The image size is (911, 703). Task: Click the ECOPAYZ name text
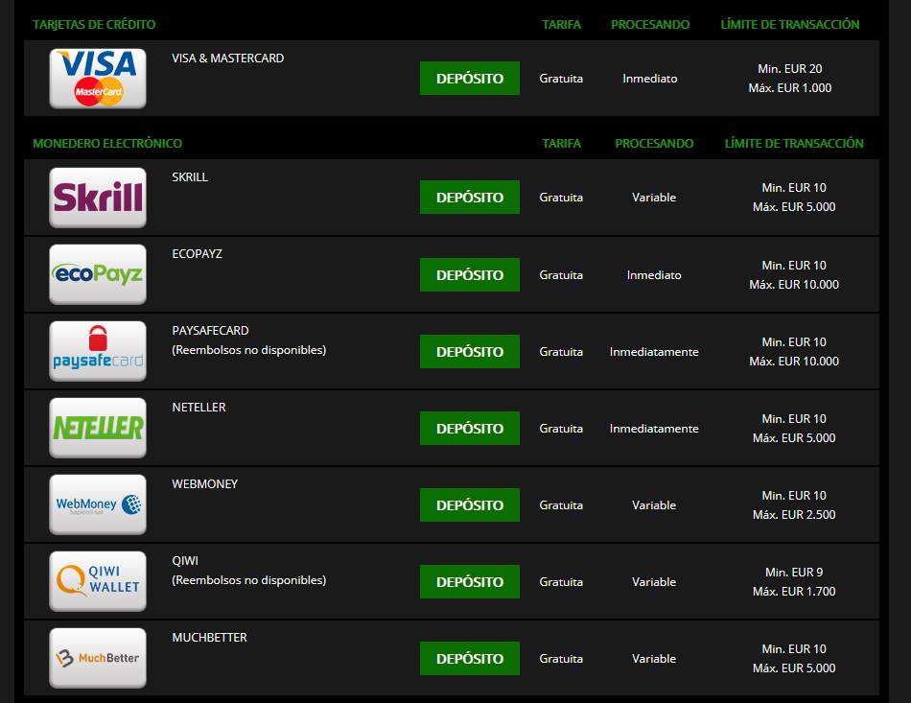[x=197, y=254]
